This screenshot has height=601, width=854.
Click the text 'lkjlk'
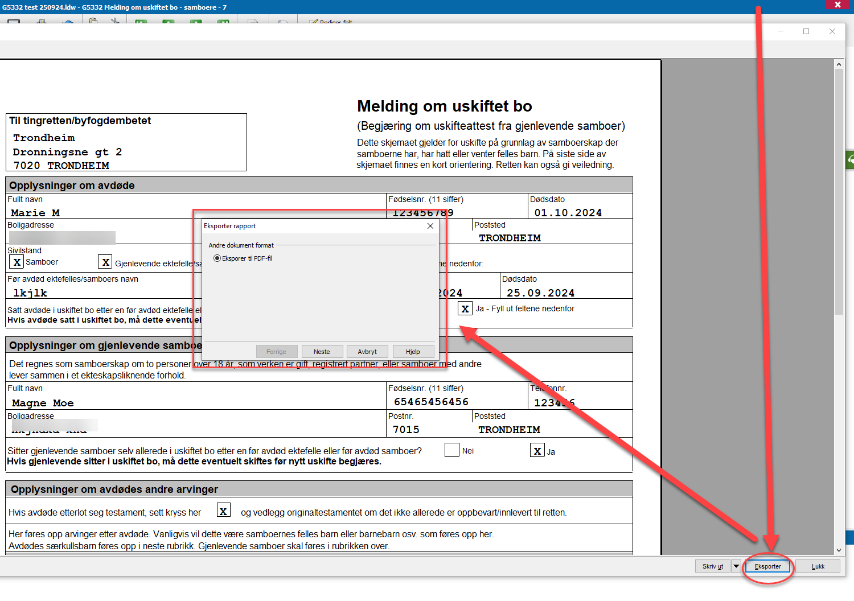(30, 293)
